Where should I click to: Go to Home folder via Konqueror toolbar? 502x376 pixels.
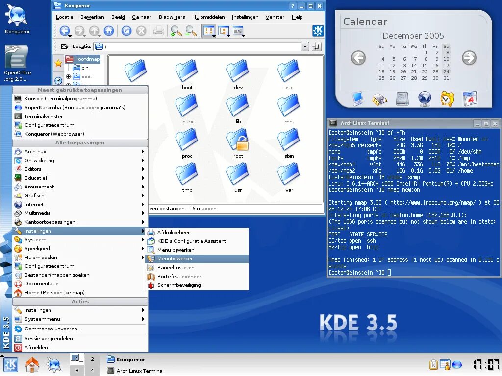(x=109, y=31)
